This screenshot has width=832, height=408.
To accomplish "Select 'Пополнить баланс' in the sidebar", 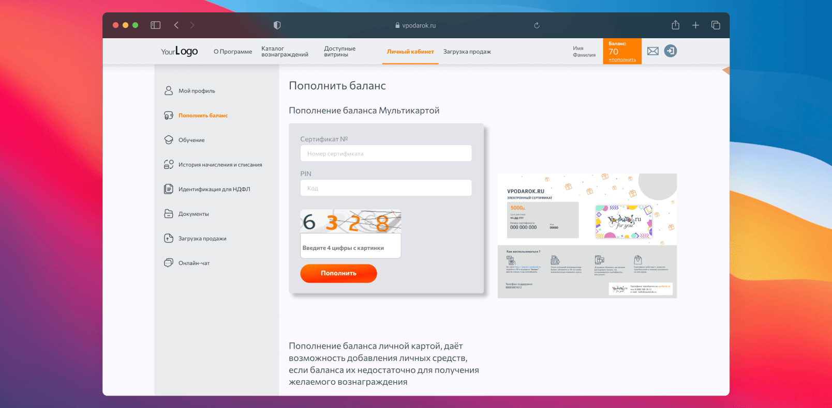I will 203,116.
